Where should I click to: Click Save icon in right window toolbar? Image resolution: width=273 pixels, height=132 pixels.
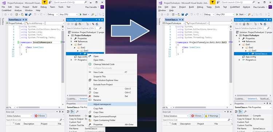[x=183, y=14]
